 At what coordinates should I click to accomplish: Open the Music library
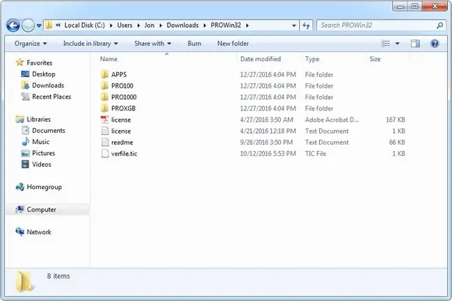[x=40, y=142]
